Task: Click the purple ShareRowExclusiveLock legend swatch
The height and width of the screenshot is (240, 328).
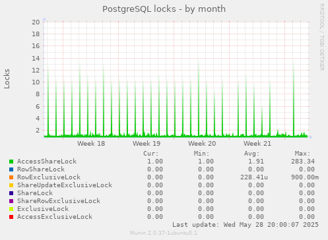Action: [11, 201]
